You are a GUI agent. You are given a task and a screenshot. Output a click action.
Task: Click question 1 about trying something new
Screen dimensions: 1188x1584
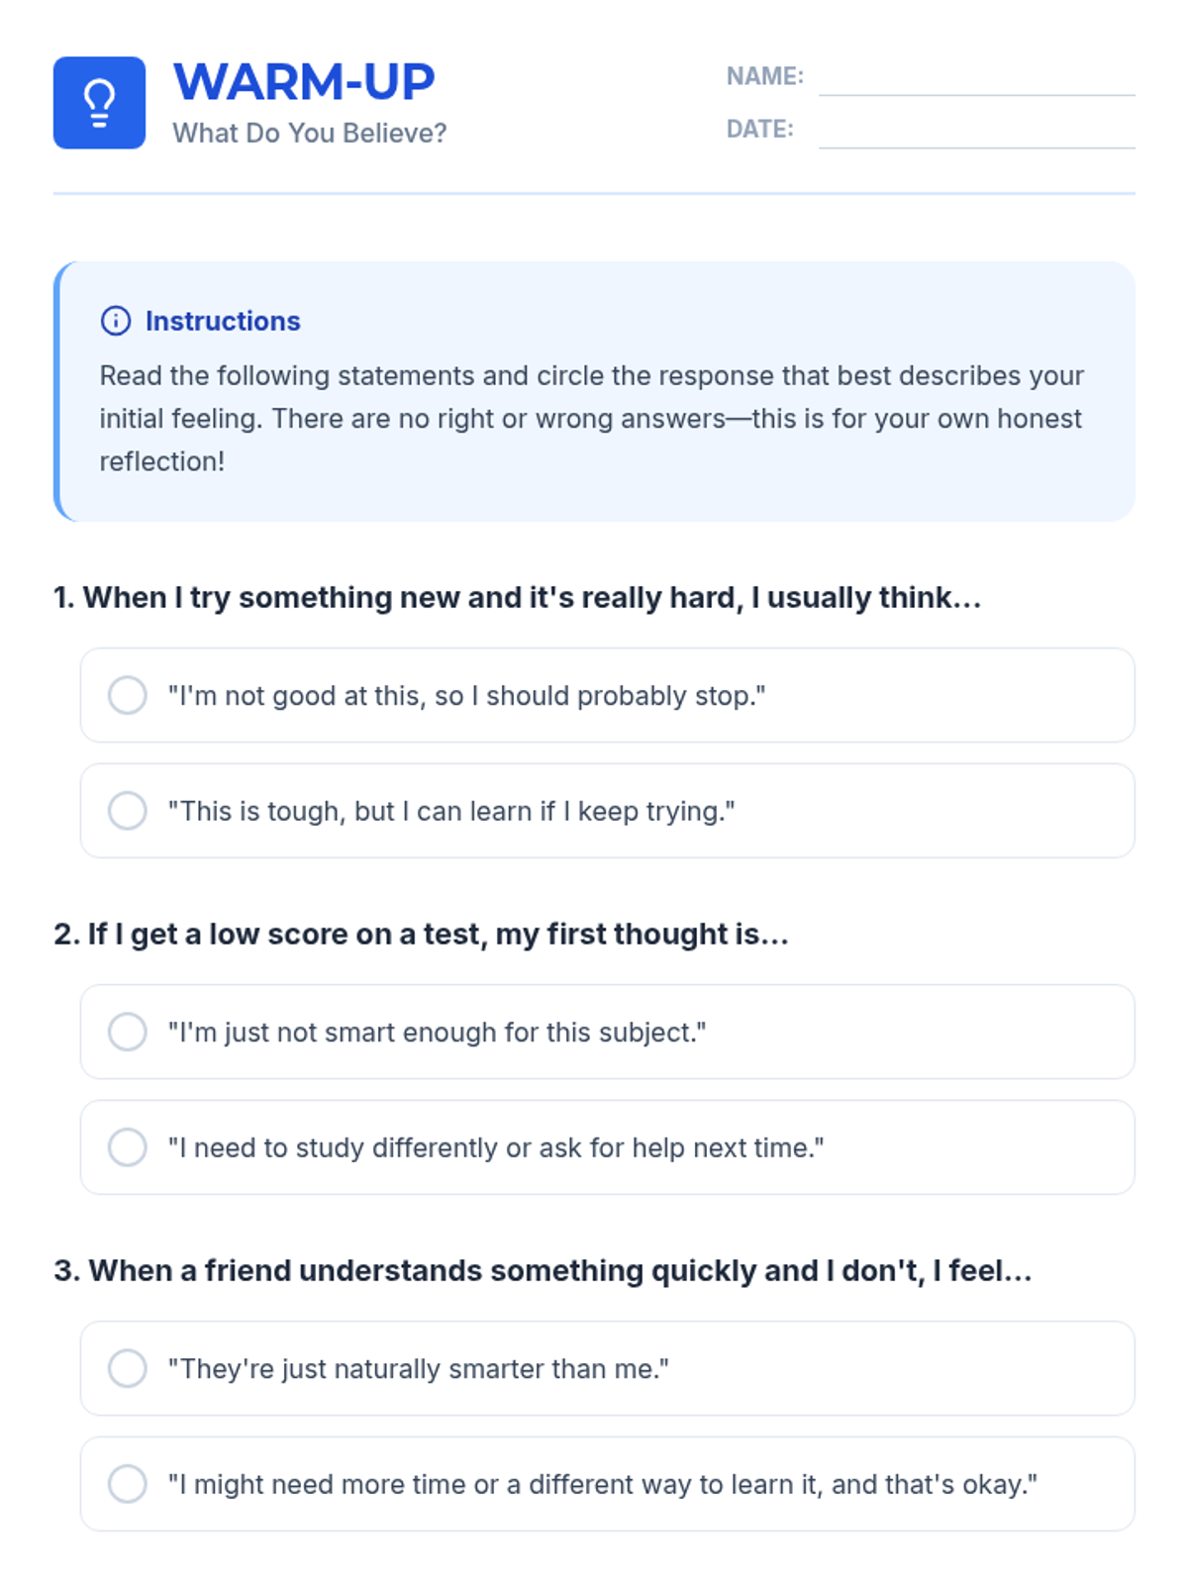[x=518, y=598]
